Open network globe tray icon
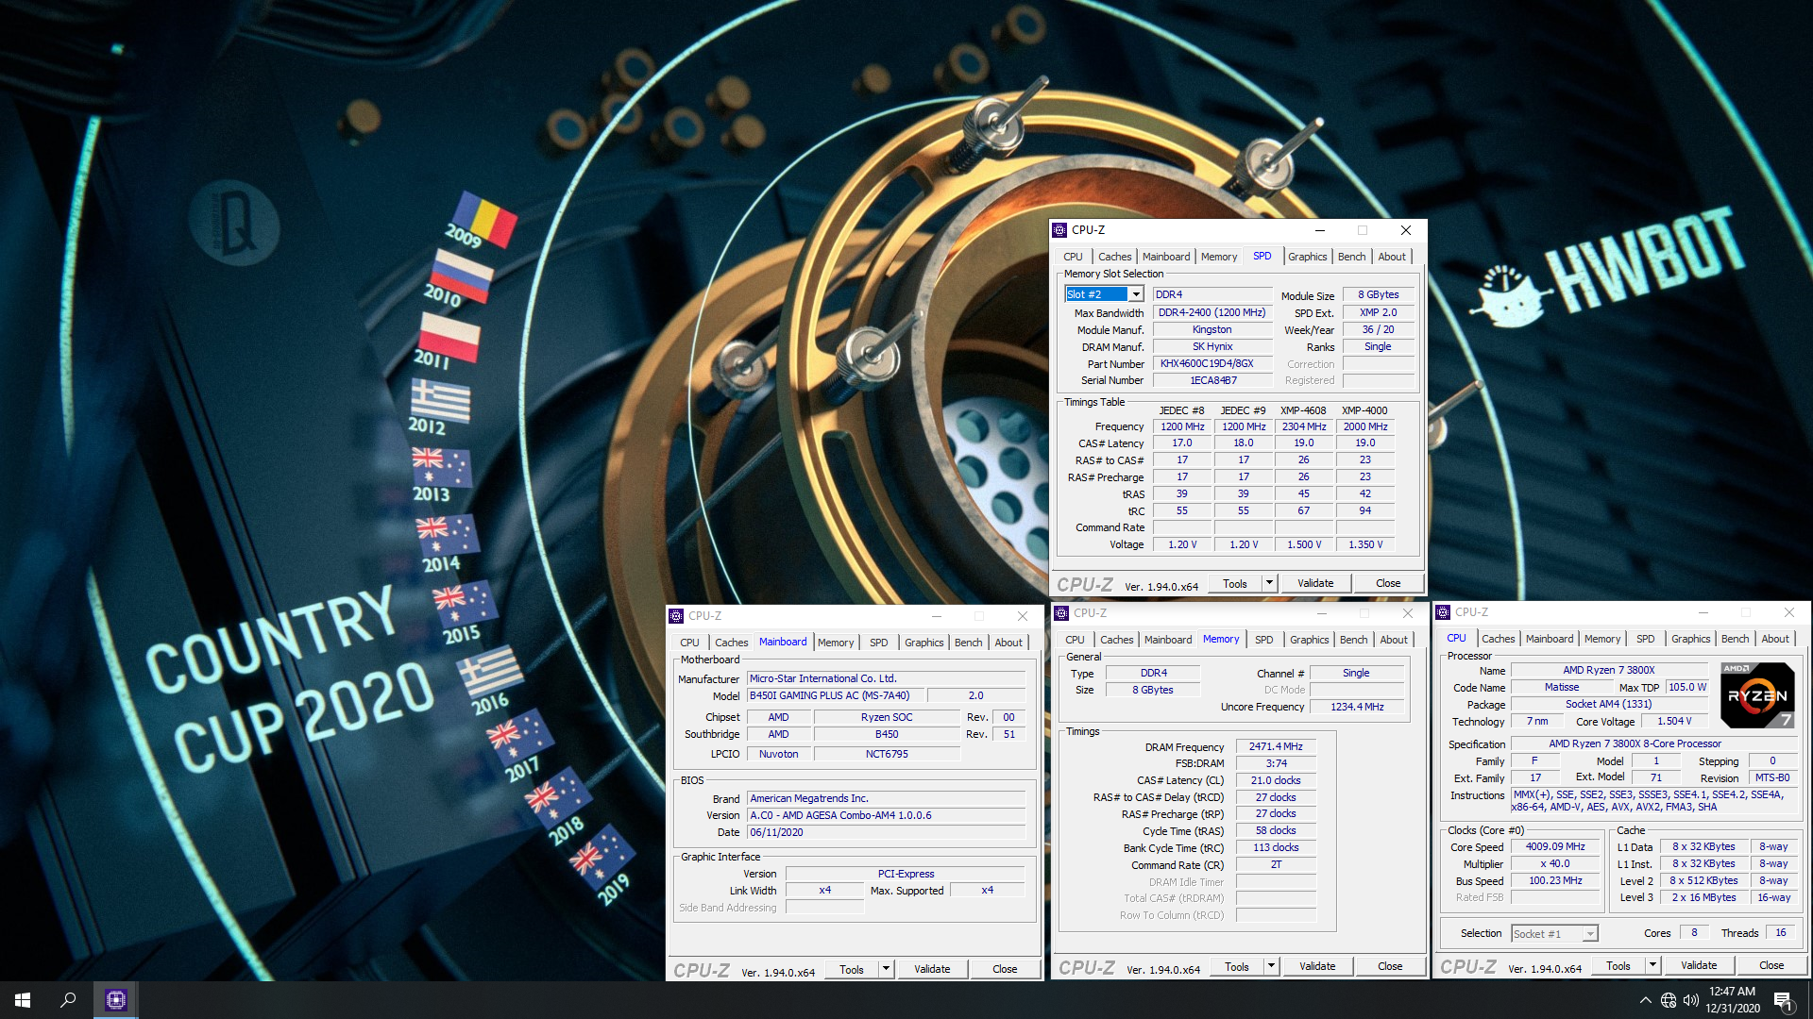This screenshot has width=1813, height=1019. [1669, 1000]
